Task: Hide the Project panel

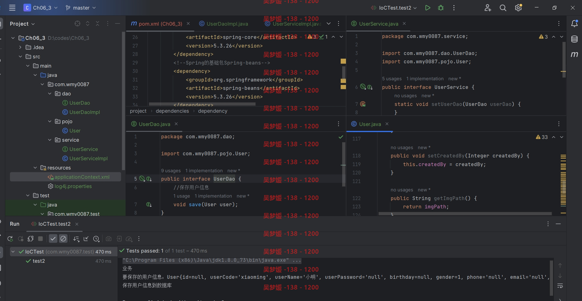Action: click(118, 23)
